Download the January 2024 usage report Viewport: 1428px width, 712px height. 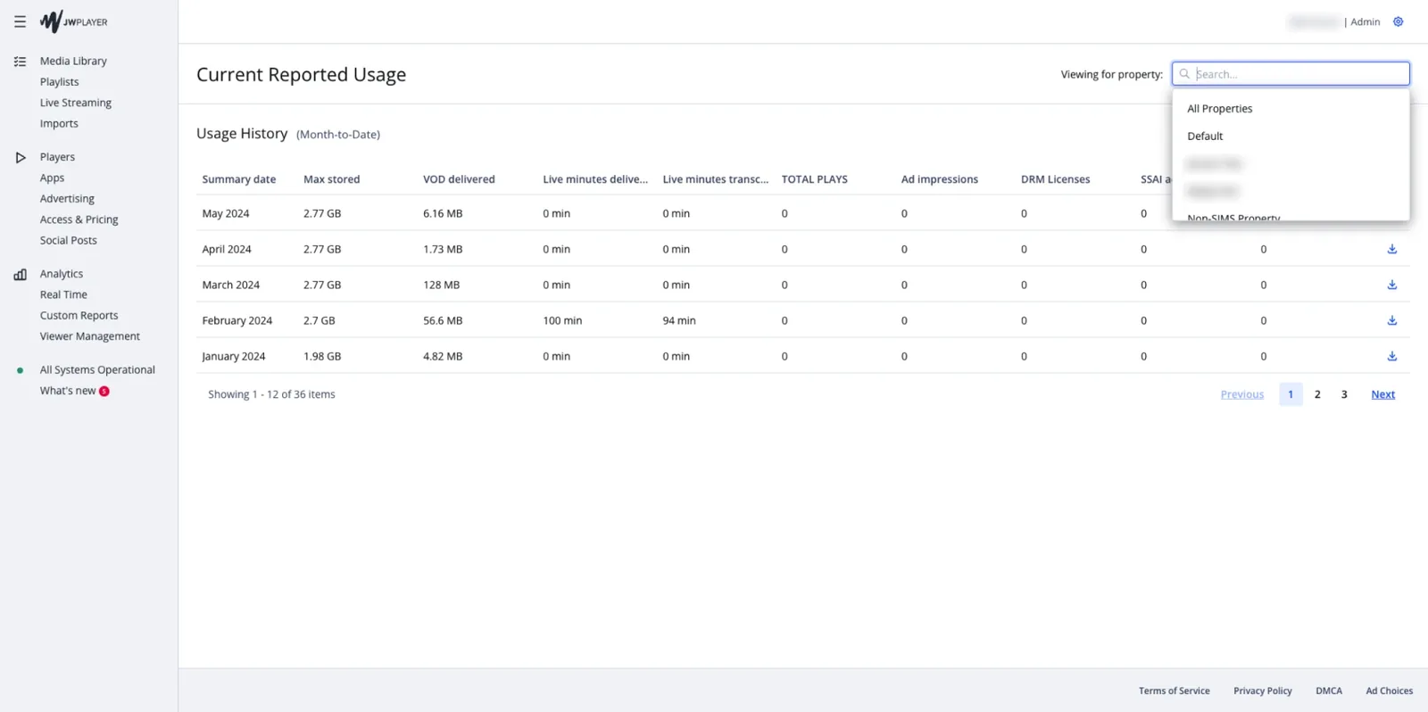click(x=1391, y=356)
